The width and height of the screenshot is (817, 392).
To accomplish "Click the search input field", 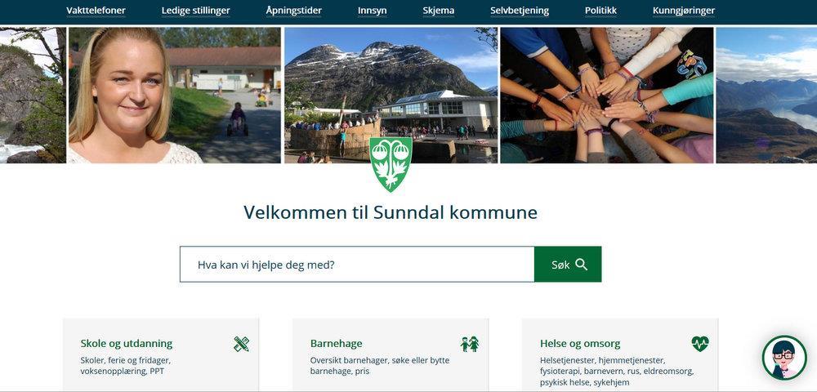I will point(357,265).
